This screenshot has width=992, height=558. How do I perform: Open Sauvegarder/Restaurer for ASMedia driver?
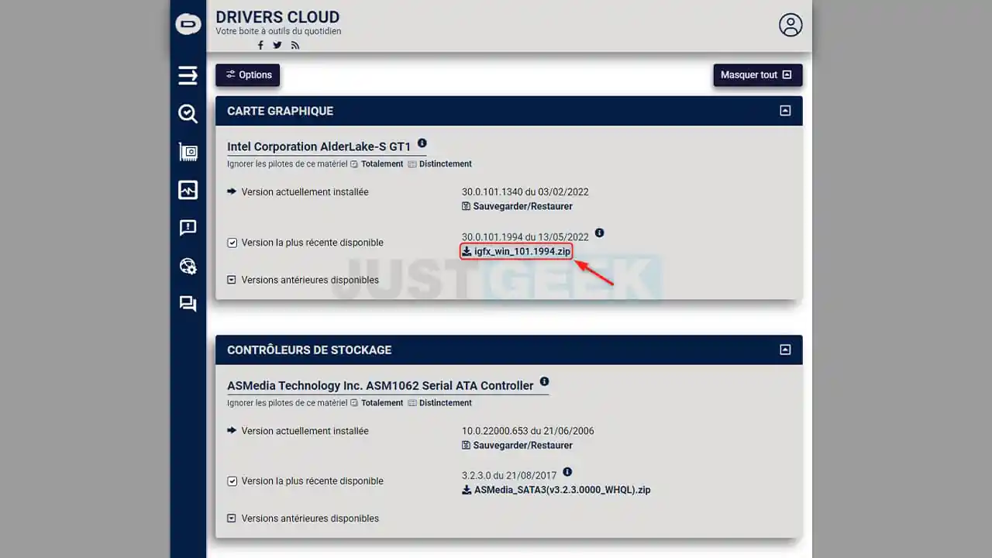click(517, 446)
